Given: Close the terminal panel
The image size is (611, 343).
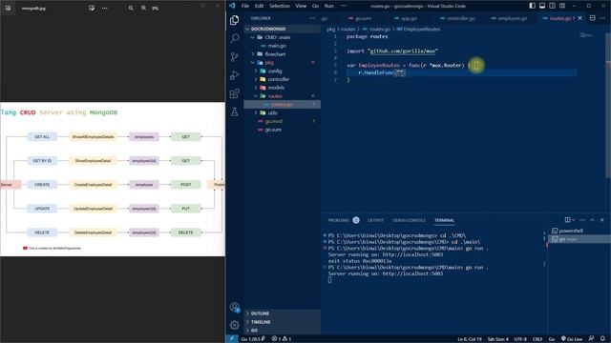Looking at the screenshot, I should [602, 220].
